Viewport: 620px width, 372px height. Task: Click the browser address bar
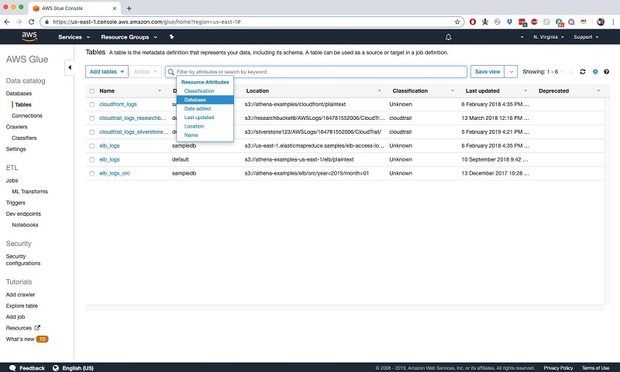[x=253, y=22]
